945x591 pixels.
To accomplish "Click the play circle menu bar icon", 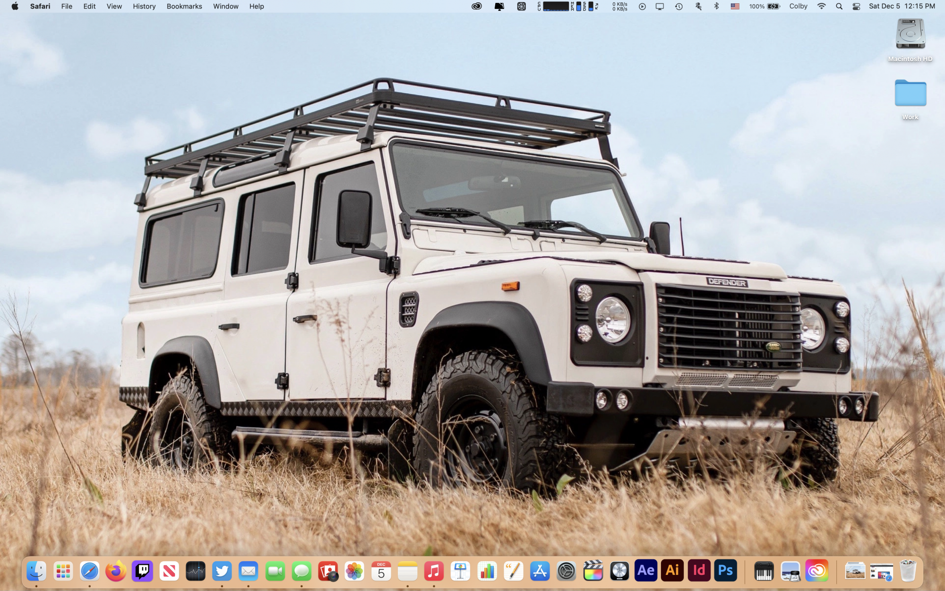I will (642, 6).
